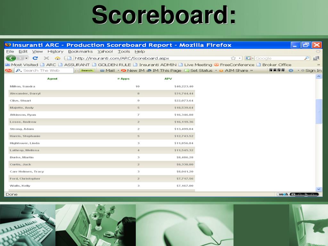Select the Alexander, Darryl row

click(x=102, y=94)
